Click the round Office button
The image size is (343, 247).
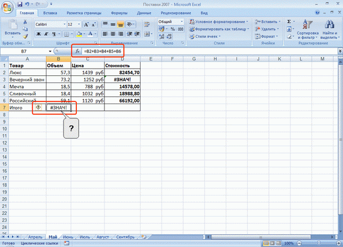7,6
